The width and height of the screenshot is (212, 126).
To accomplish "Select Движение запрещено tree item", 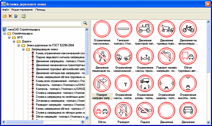I will point(60,61).
